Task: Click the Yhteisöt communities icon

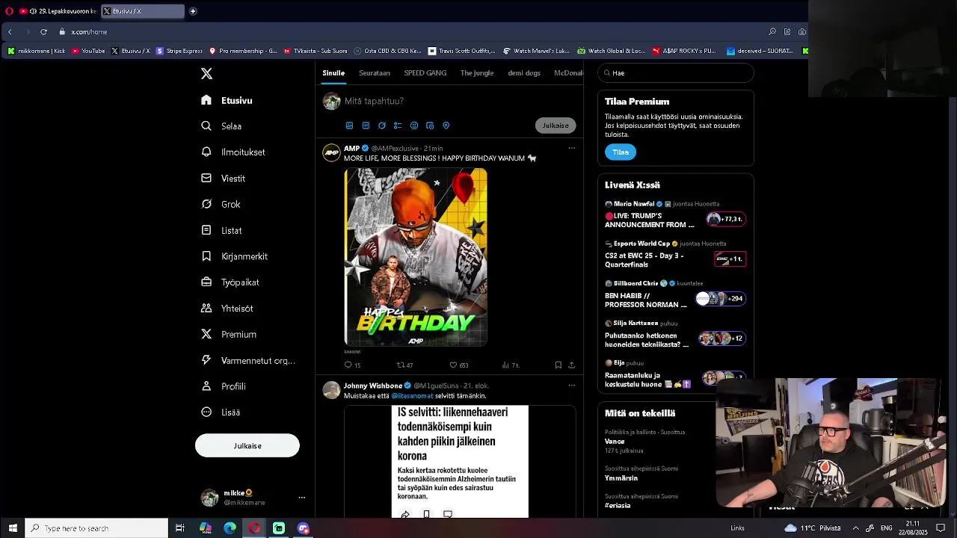Action: (x=206, y=308)
